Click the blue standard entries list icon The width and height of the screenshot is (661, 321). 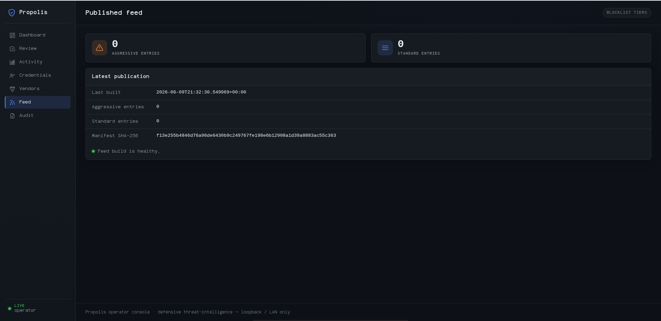click(385, 48)
